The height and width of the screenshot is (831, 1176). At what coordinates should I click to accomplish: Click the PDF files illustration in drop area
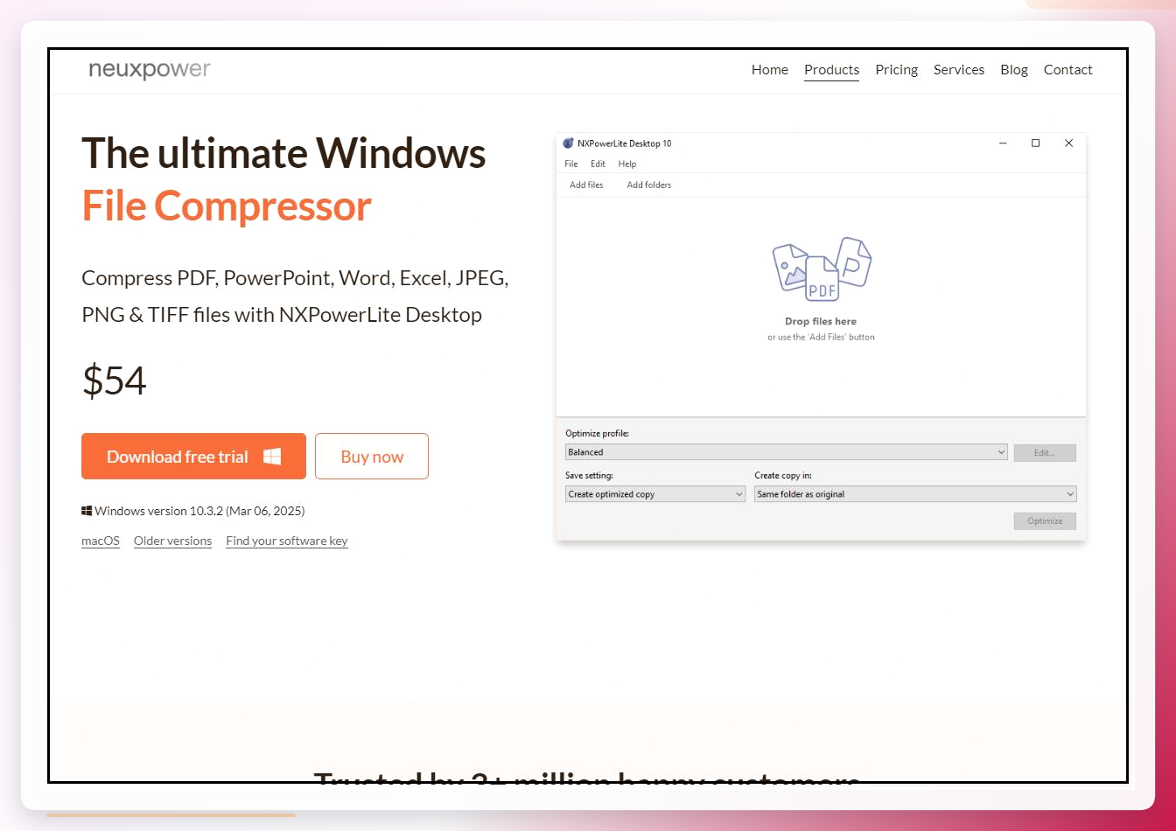pyautogui.click(x=822, y=268)
